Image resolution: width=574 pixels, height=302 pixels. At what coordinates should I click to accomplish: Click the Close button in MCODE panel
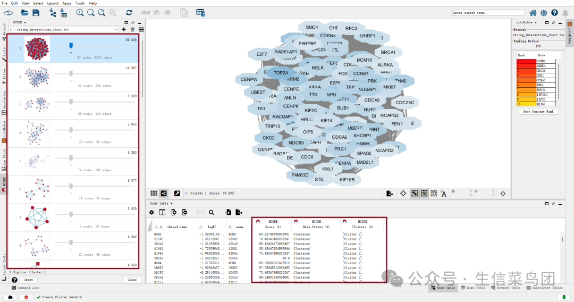point(132,280)
